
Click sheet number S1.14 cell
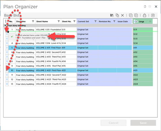69,43
